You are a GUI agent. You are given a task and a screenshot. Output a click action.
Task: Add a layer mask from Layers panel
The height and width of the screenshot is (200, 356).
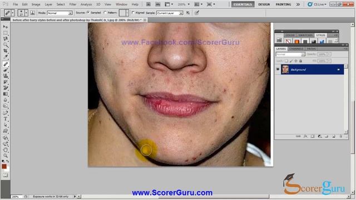coord(313,136)
